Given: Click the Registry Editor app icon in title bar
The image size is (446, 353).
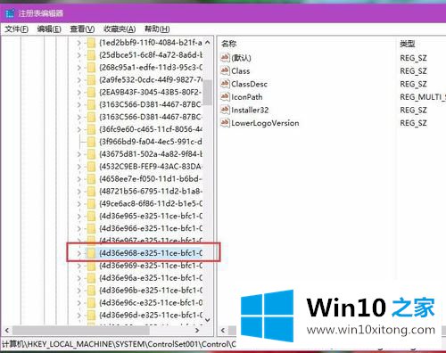Looking at the screenshot, I should click(10, 13).
